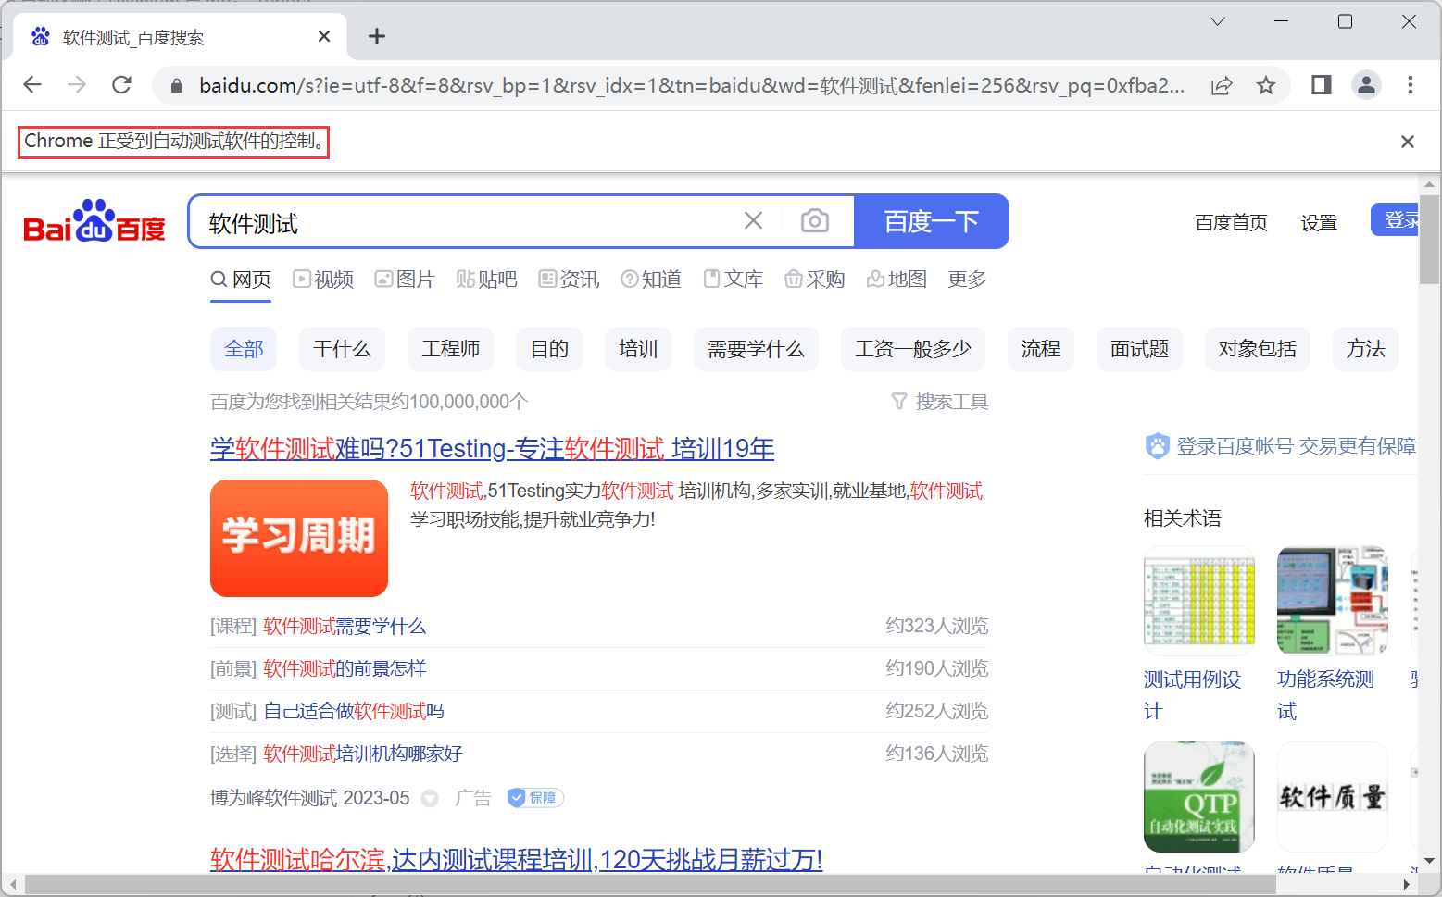Screen dimensions: 1442x897
Task: Expand the 更多 search categories
Action: click(x=967, y=280)
